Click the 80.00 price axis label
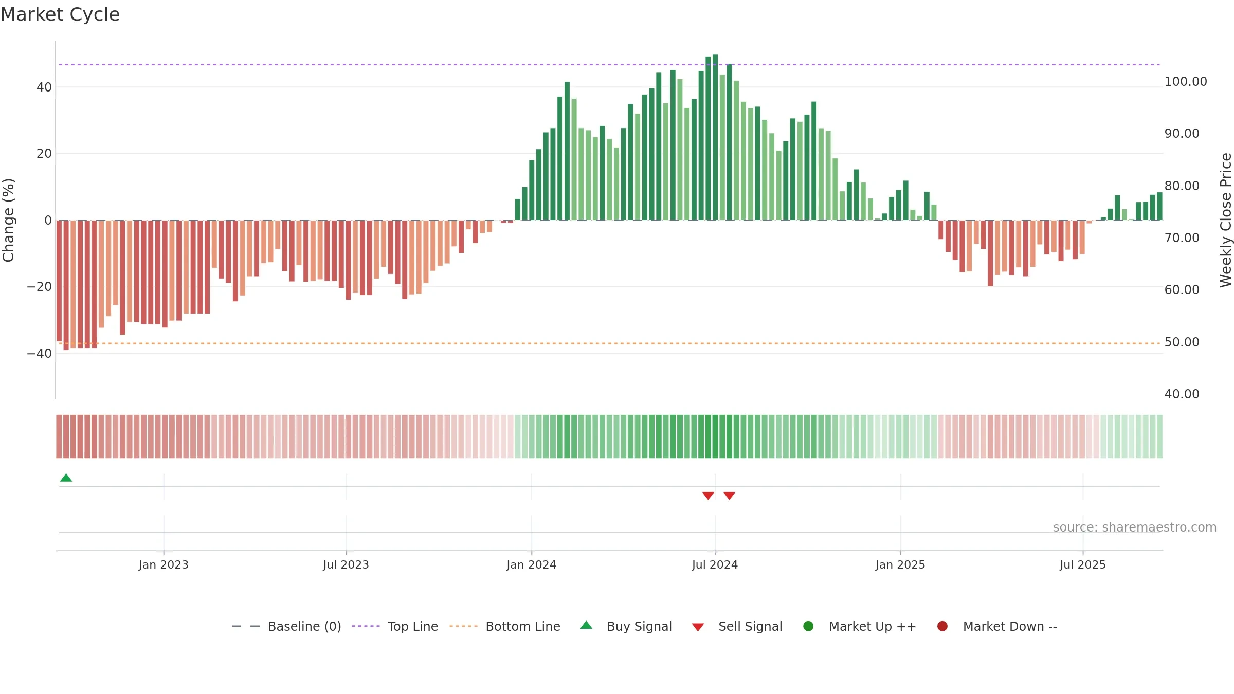 tap(1182, 186)
